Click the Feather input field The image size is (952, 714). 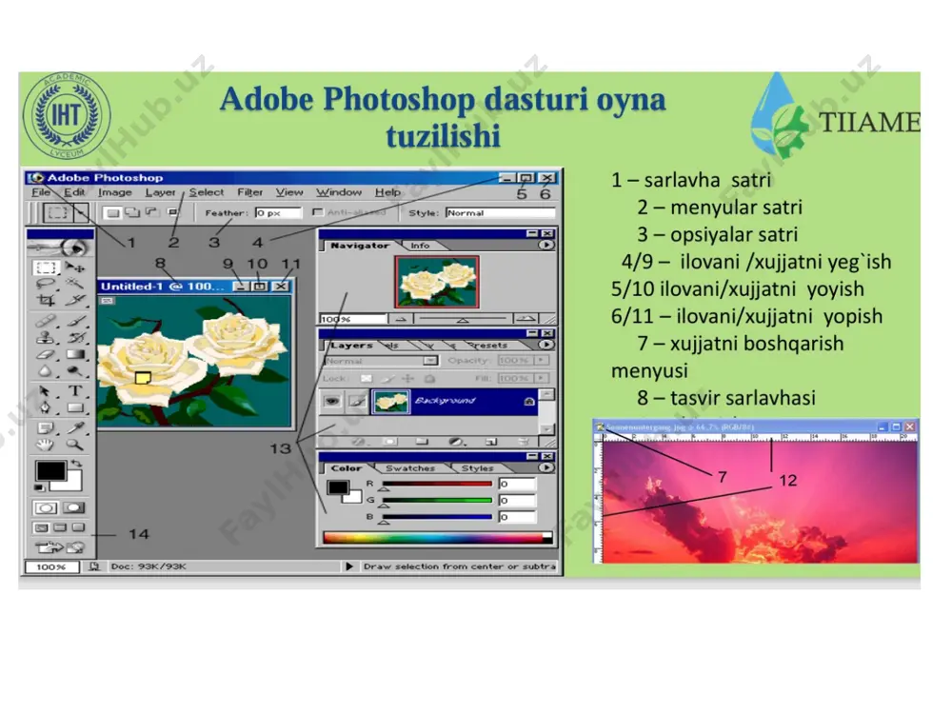[x=278, y=212]
